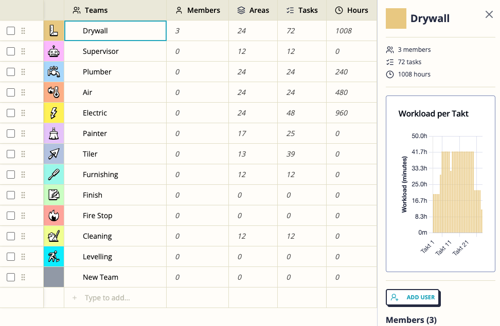
Task: Select the Plumber row checkbox
Action: click(11, 72)
